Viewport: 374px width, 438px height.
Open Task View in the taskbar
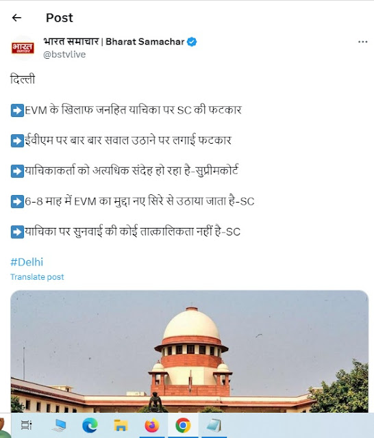click(26, 426)
